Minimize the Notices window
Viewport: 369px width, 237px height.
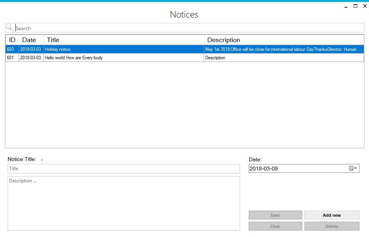click(346, 6)
